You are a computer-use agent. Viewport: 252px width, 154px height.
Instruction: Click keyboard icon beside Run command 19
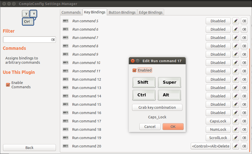pos(66,138)
